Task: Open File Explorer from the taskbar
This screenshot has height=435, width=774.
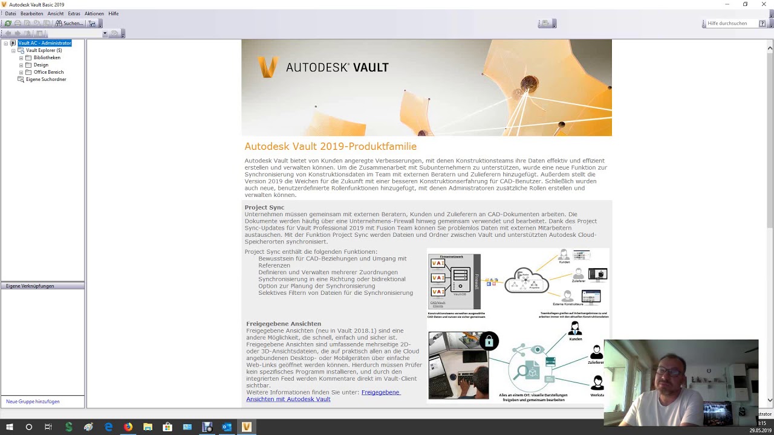Action: (x=148, y=427)
